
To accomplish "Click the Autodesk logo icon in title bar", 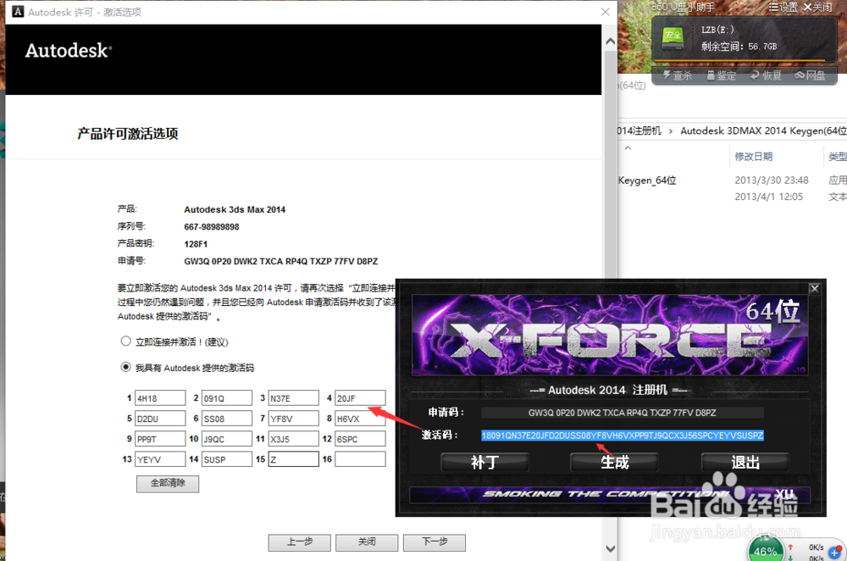I will [x=18, y=11].
